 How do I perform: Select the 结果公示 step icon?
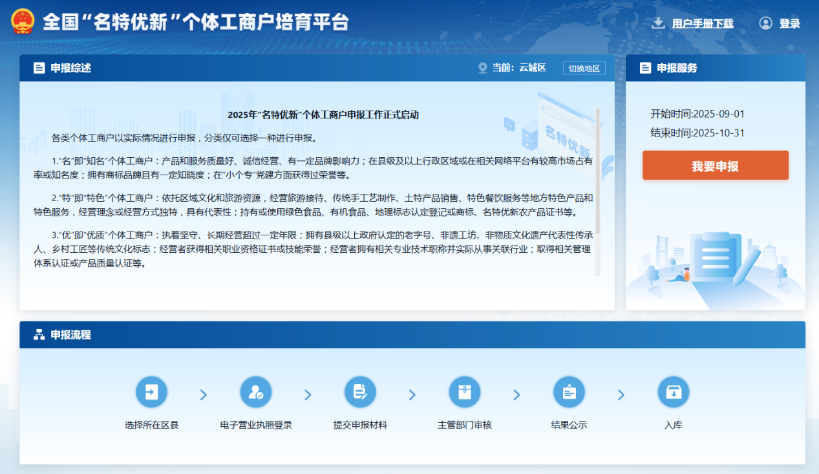569,392
